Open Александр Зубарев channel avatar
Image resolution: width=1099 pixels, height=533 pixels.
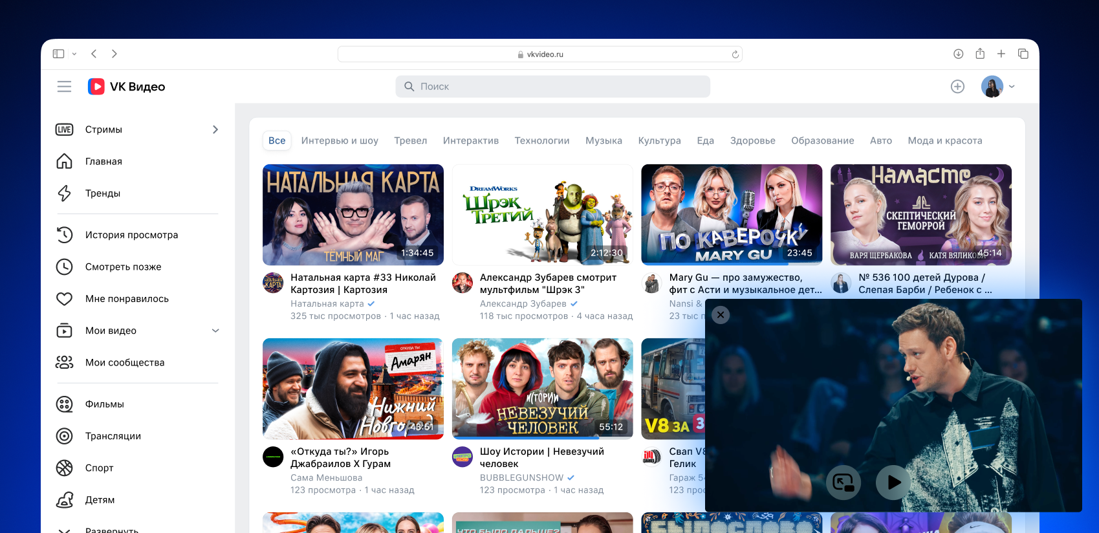point(462,283)
